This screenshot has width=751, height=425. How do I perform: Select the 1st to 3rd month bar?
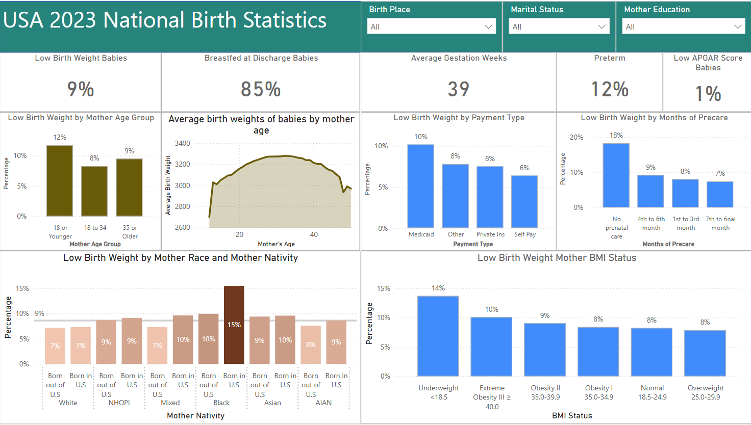pyautogui.click(x=686, y=193)
